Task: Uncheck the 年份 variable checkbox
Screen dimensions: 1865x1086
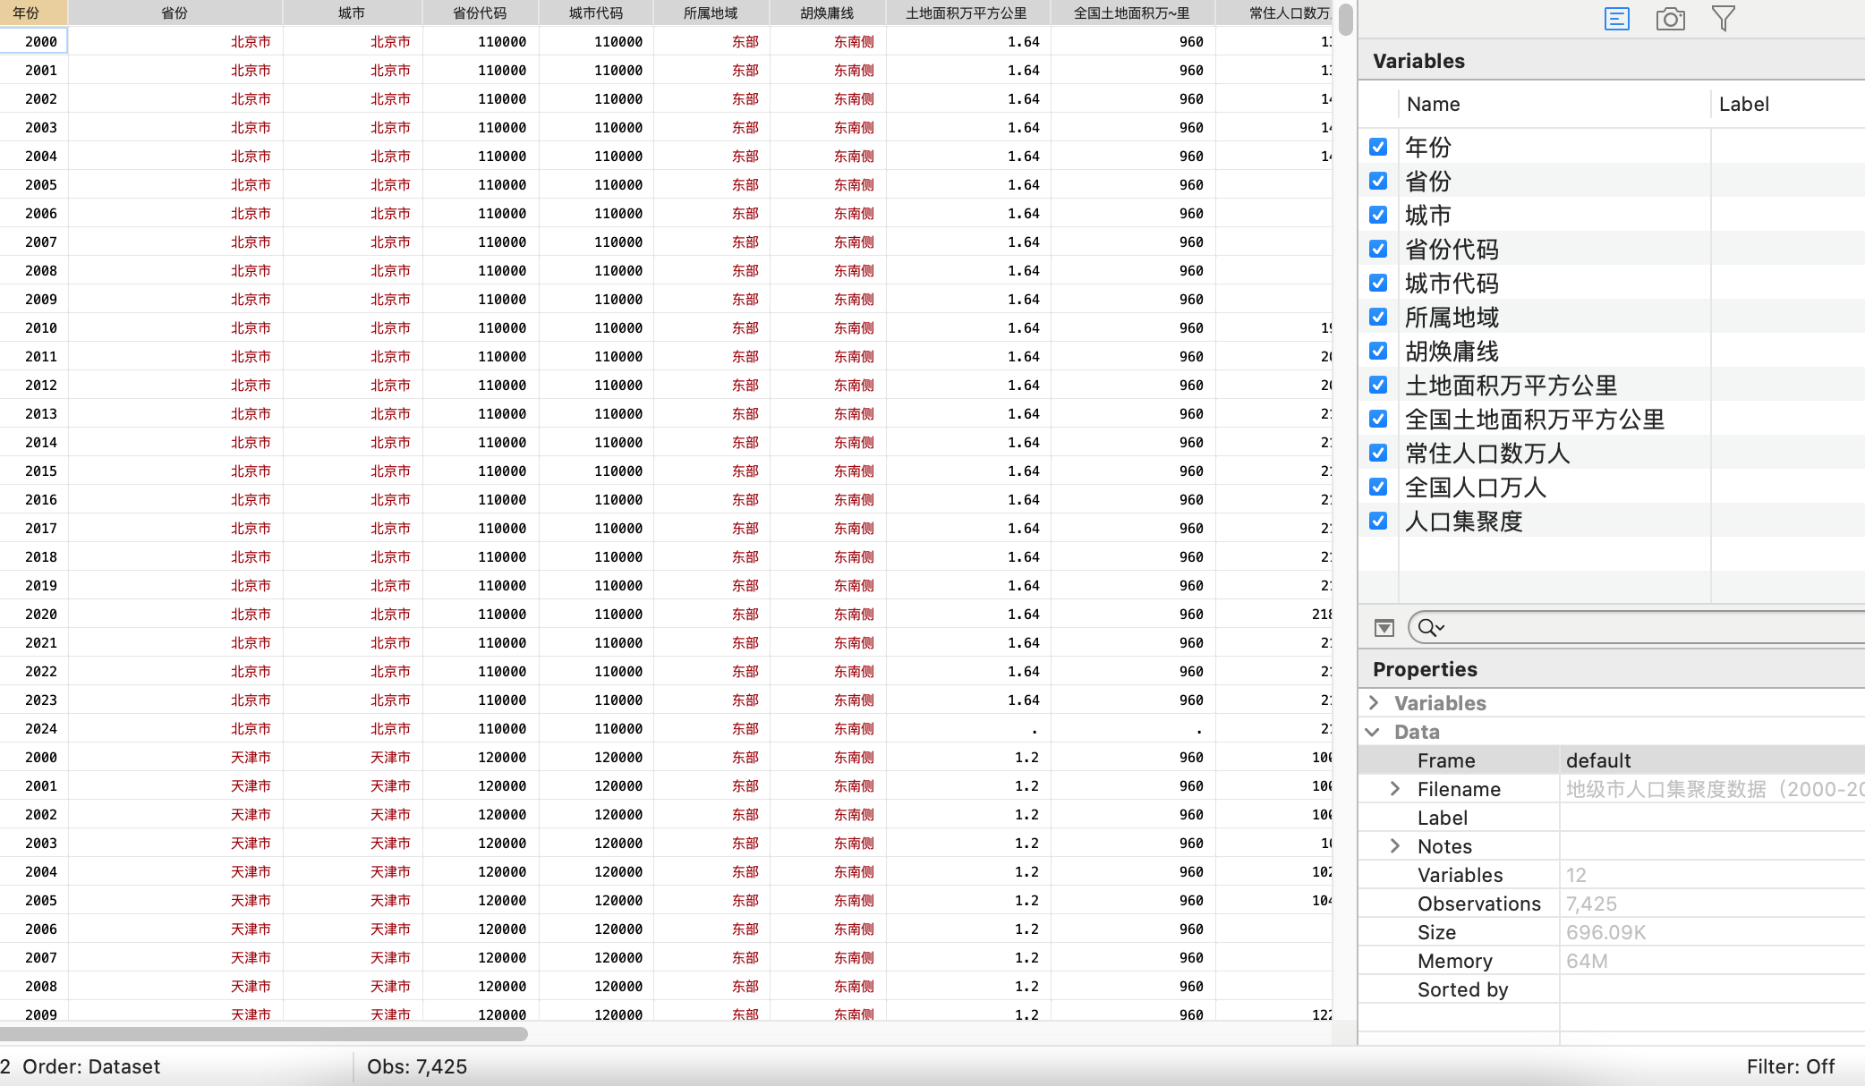Action: 1378,147
